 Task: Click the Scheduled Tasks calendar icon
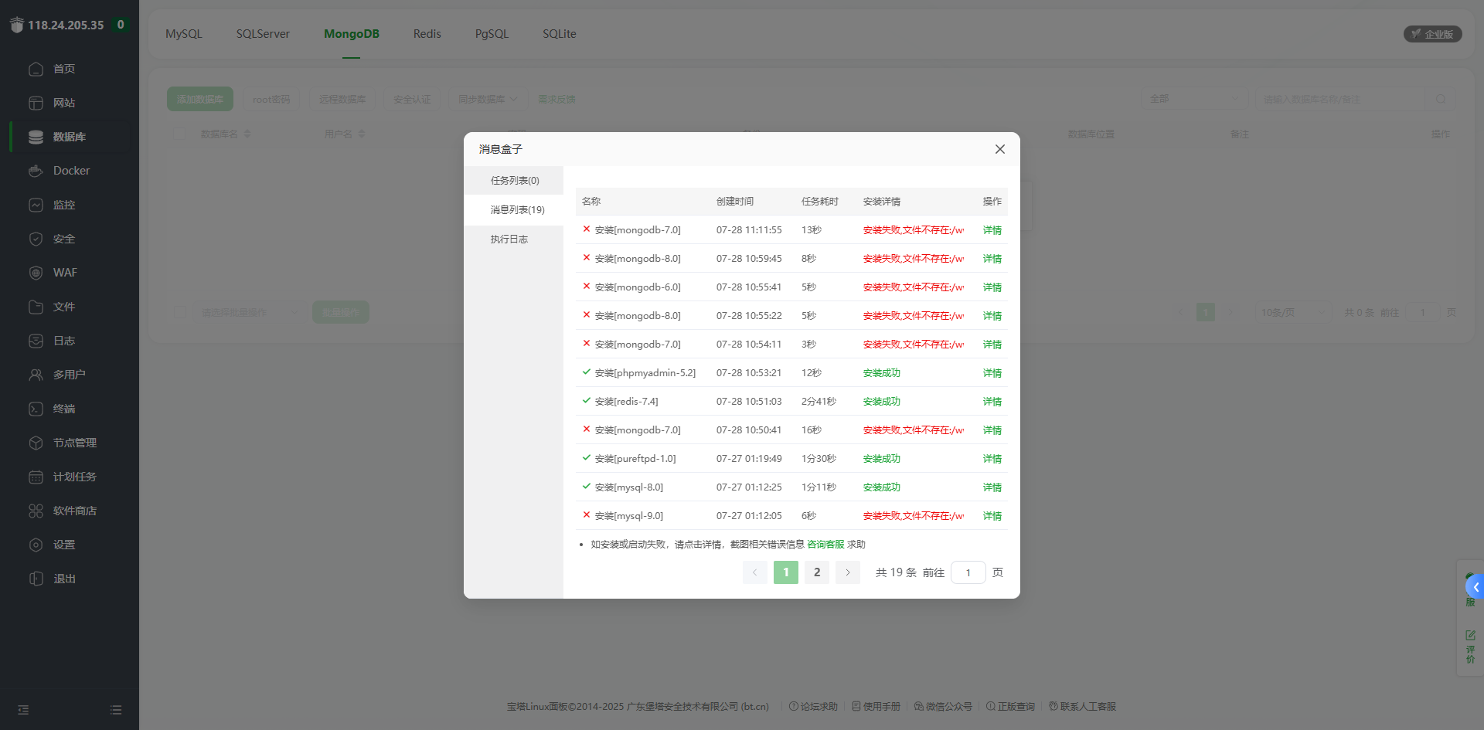[36, 477]
